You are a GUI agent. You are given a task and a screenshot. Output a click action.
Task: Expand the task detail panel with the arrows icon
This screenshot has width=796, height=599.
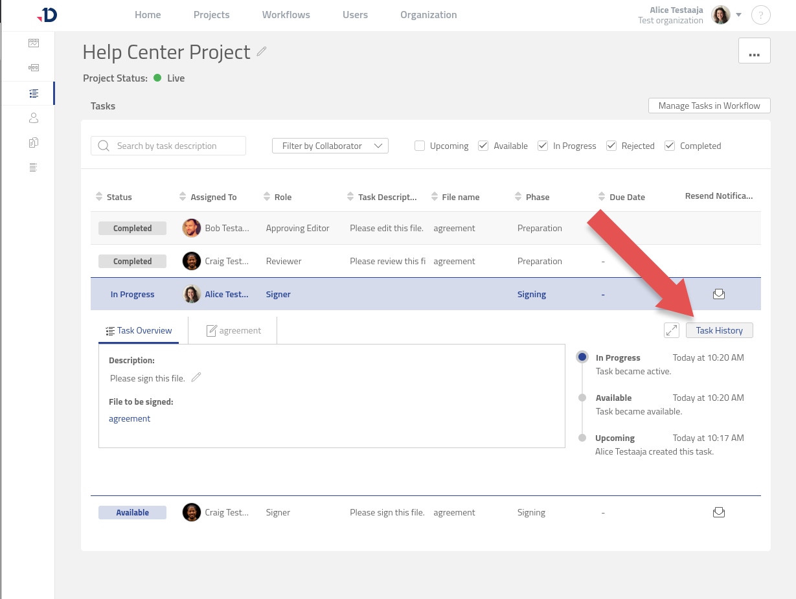[x=672, y=330]
